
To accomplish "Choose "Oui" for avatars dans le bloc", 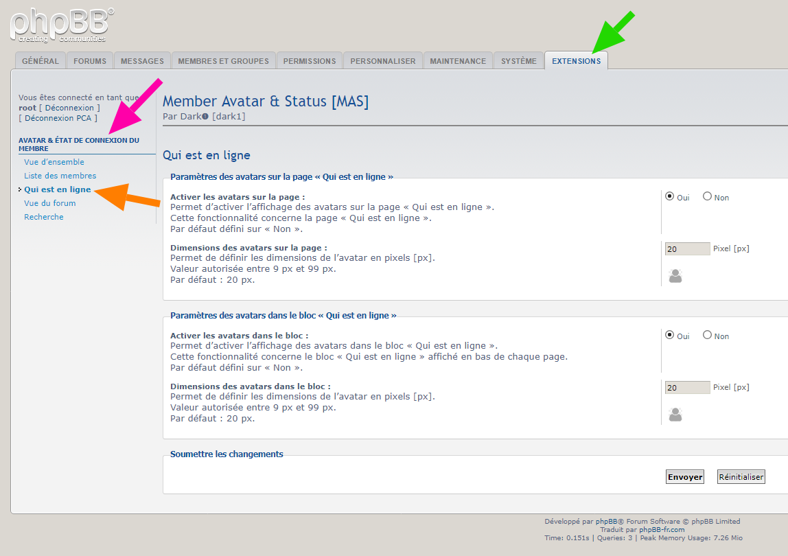I will point(670,335).
